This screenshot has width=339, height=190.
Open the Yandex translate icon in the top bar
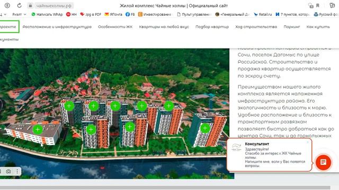pos(332,5)
